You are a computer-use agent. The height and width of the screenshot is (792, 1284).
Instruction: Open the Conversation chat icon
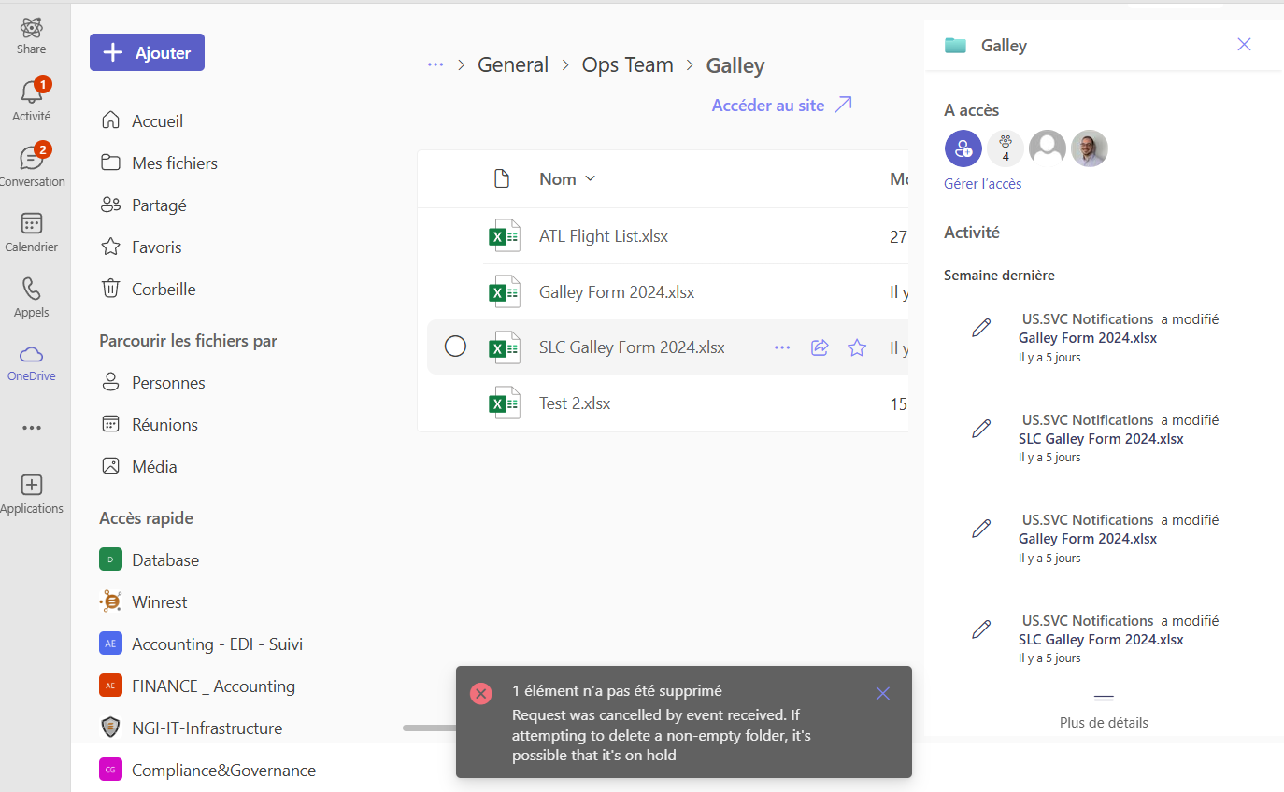(x=31, y=159)
